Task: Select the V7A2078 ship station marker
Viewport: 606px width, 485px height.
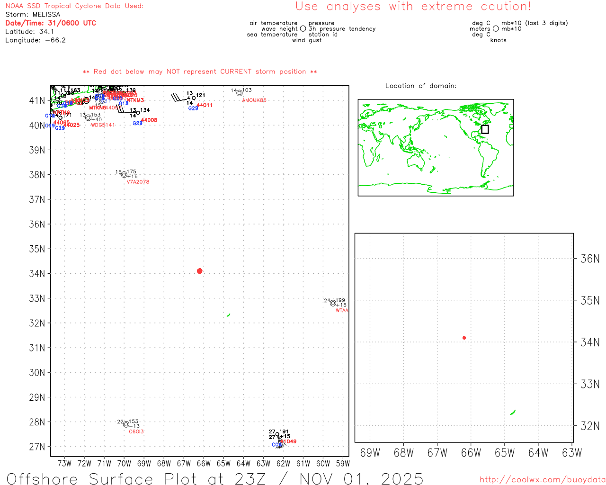Action: 124,175
